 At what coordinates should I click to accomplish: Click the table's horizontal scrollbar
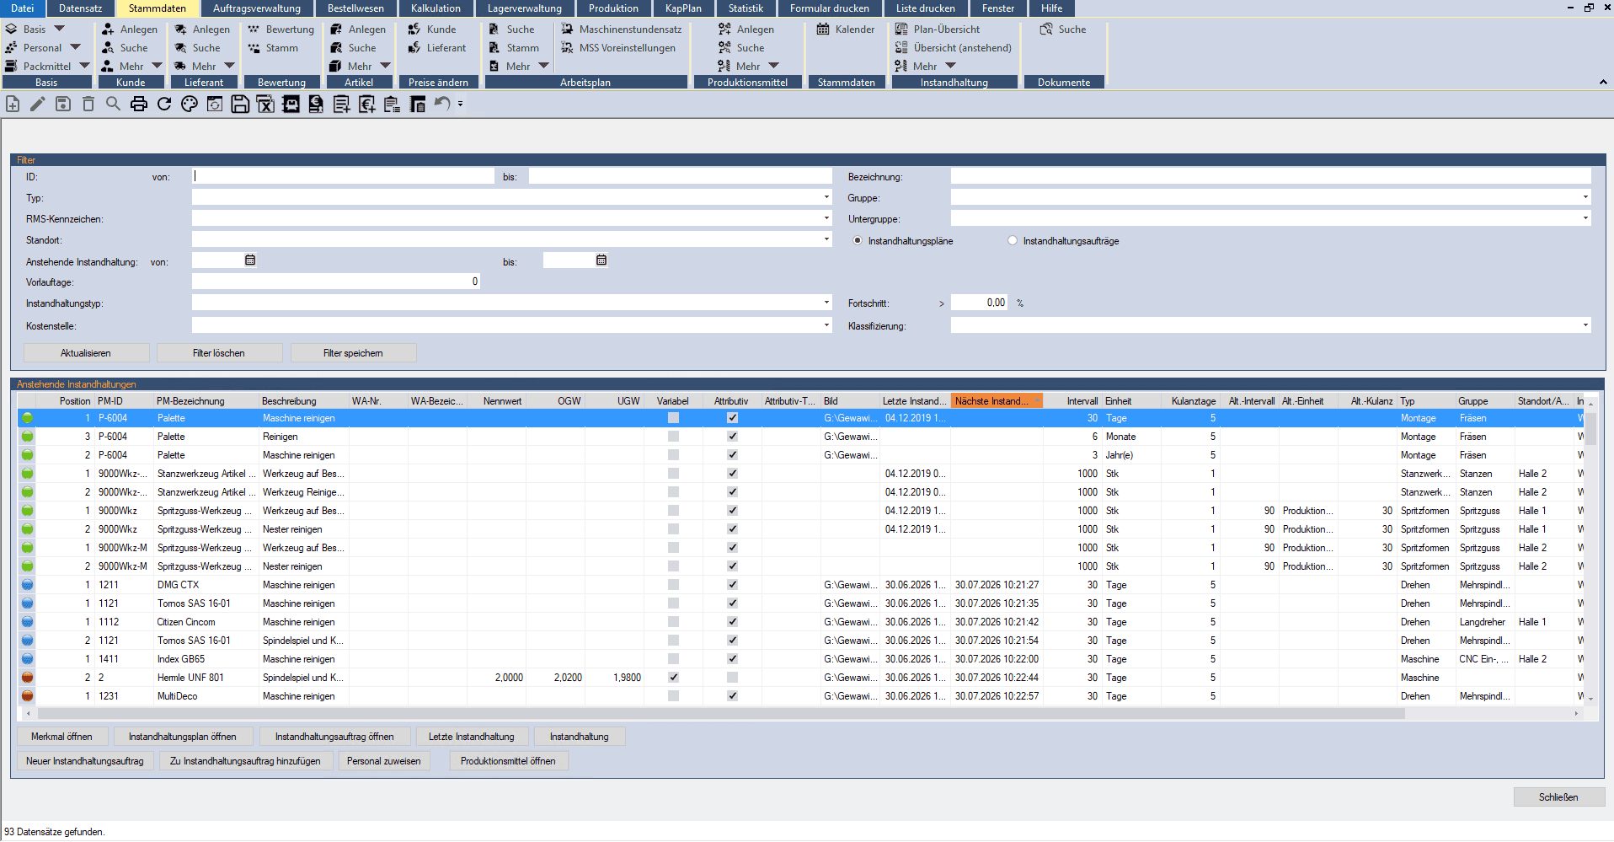(720, 714)
